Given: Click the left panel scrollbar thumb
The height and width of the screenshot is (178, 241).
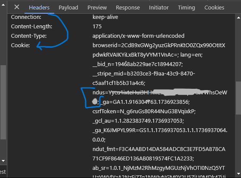Looking at the screenshot, I should 3,102.
